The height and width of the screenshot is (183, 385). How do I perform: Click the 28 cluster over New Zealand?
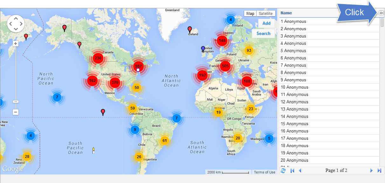click(x=27, y=156)
